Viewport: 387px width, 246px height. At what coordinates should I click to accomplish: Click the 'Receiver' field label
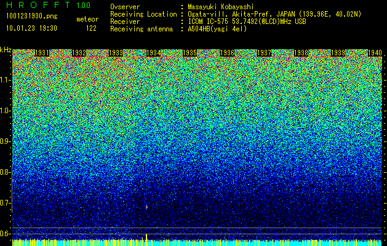(125, 22)
